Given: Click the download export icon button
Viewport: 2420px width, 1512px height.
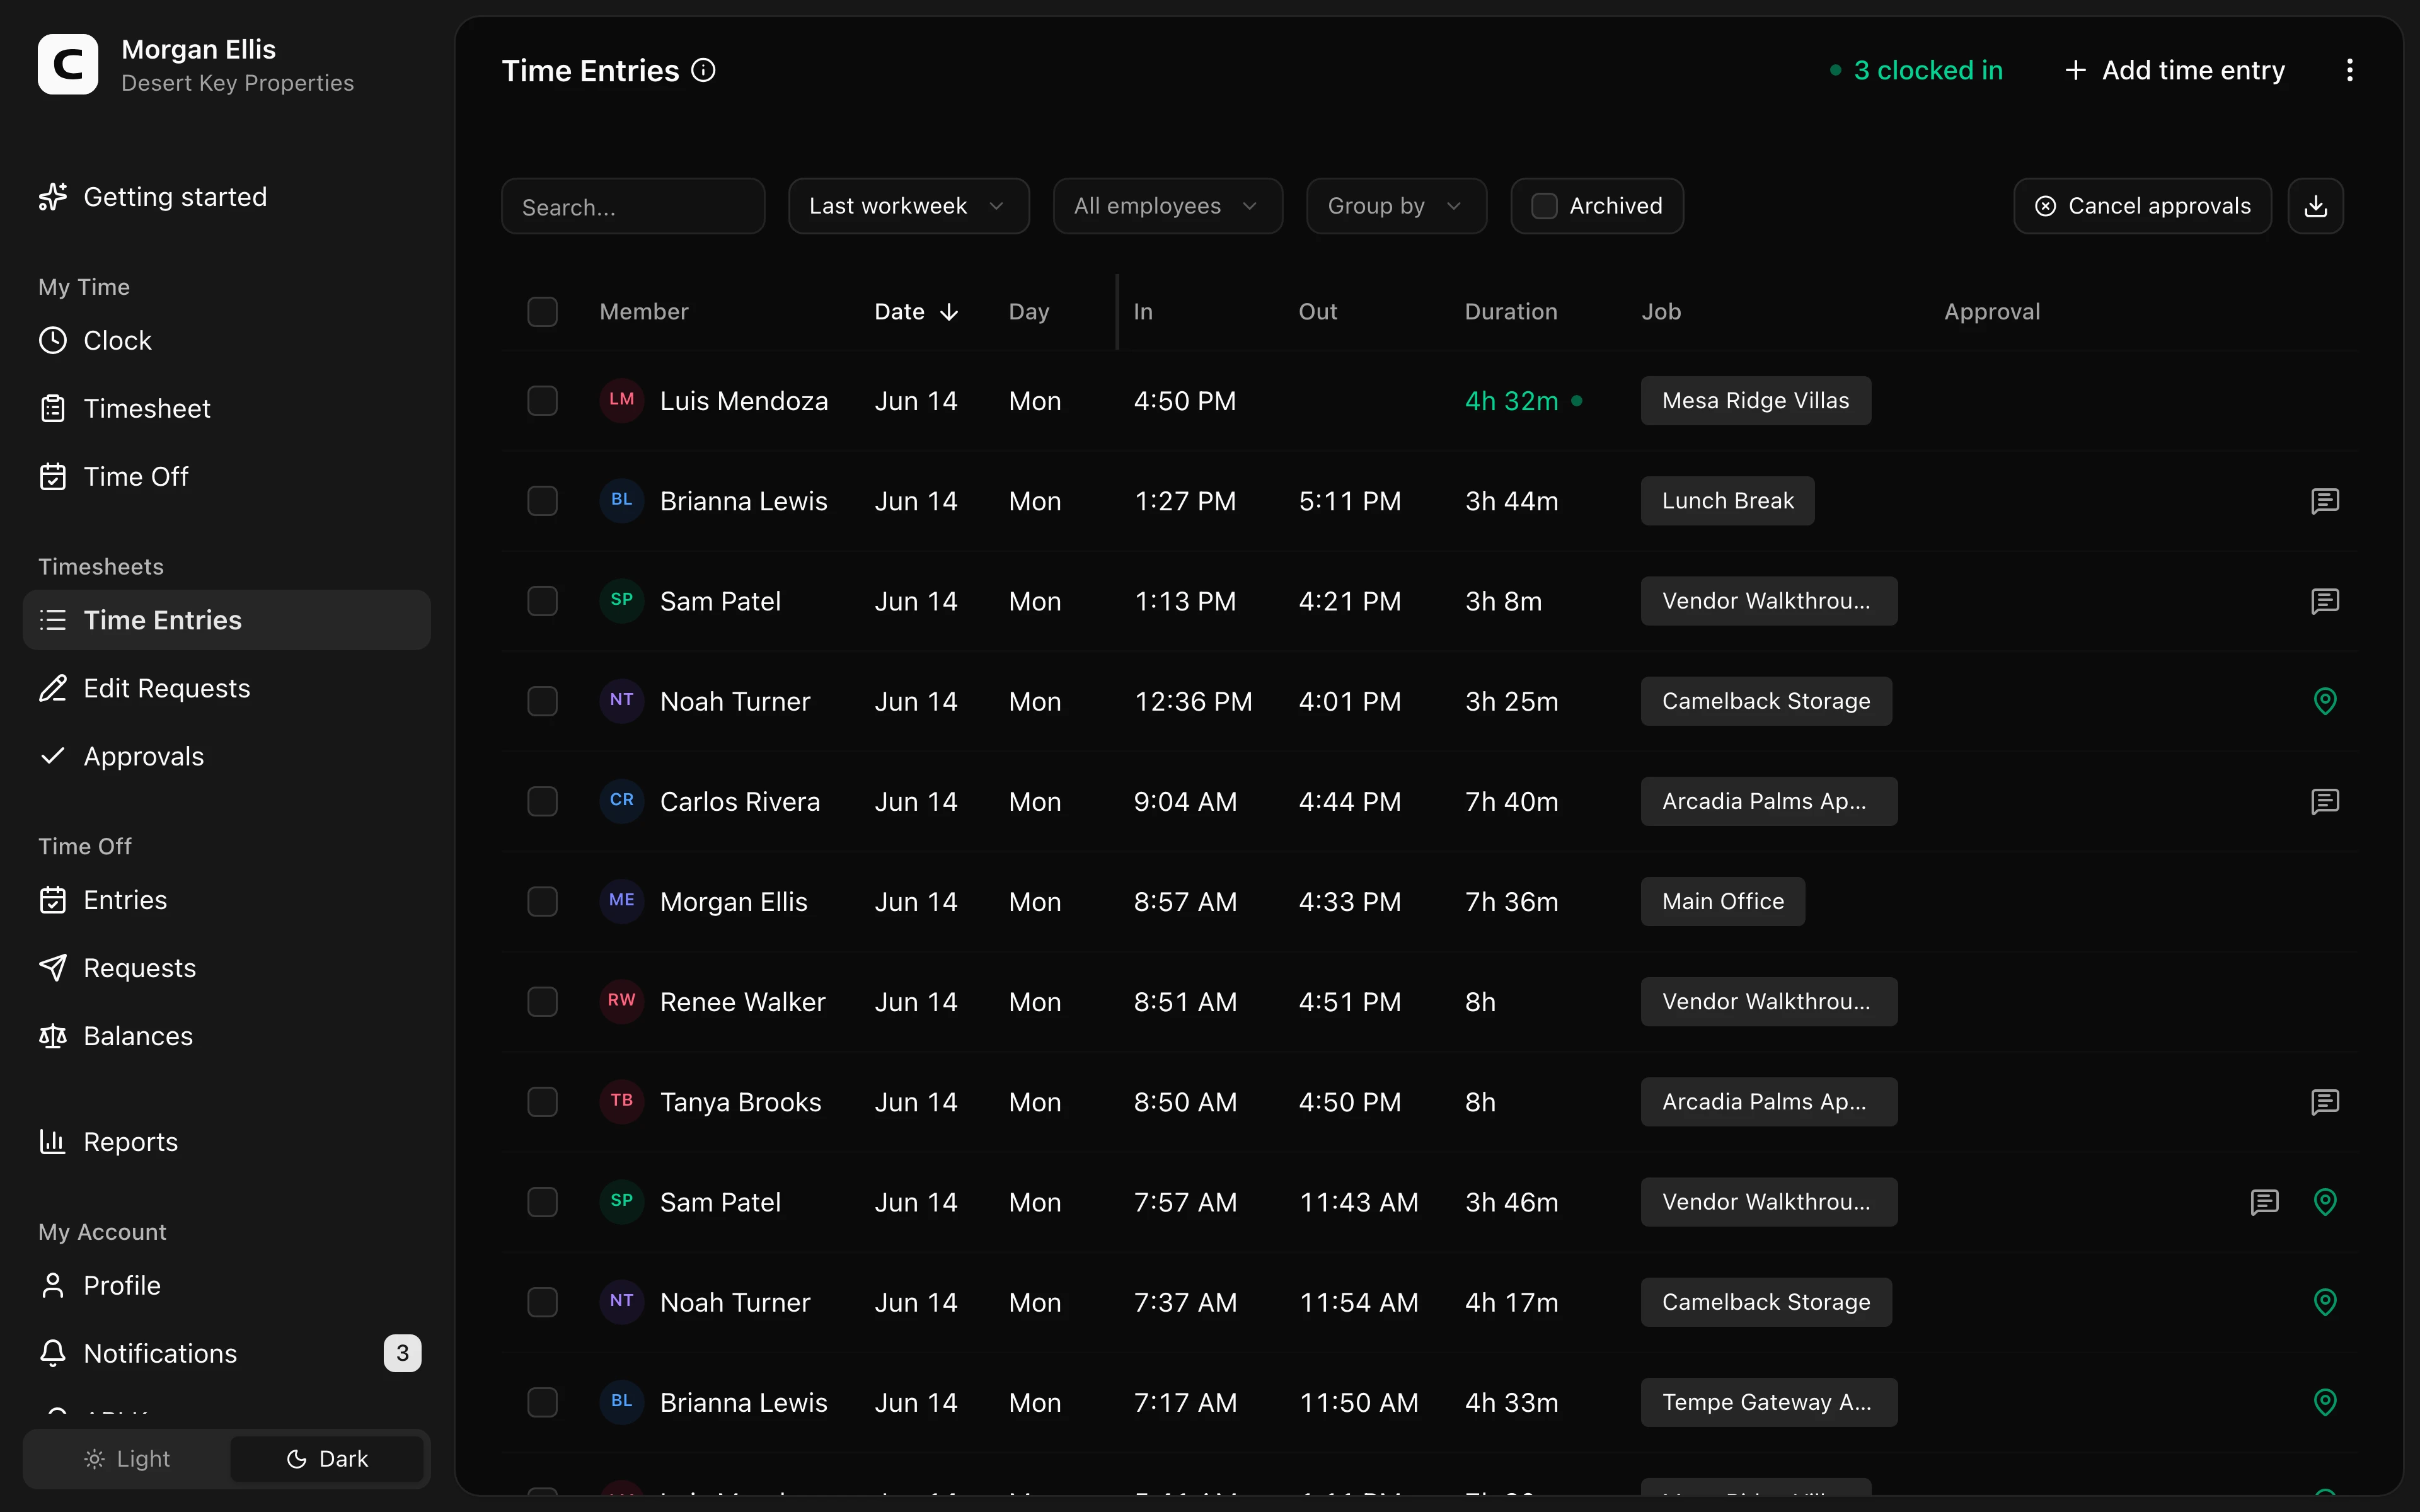Looking at the screenshot, I should (x=2315, y=206).
